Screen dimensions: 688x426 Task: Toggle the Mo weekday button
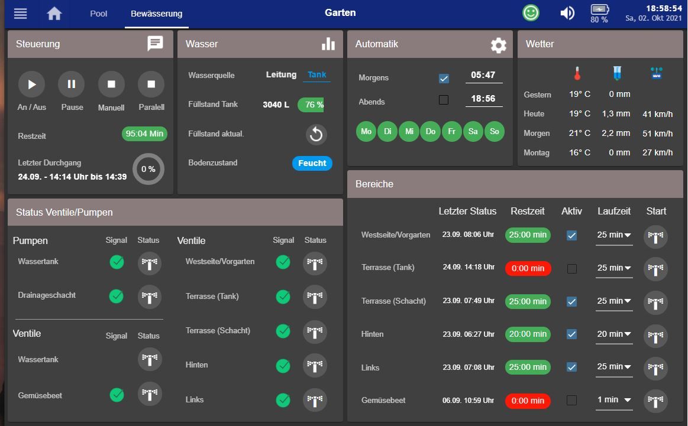tap(366, 131)
